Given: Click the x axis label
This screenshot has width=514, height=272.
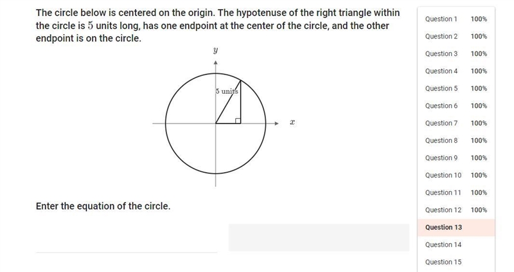Looking at the screenshot, I should click(x=292, y=123).
